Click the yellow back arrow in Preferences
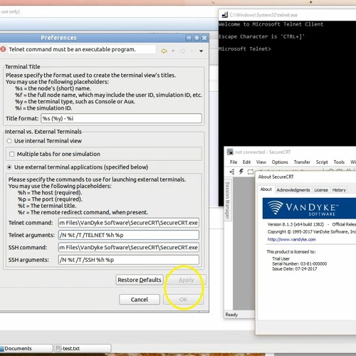 164,51
